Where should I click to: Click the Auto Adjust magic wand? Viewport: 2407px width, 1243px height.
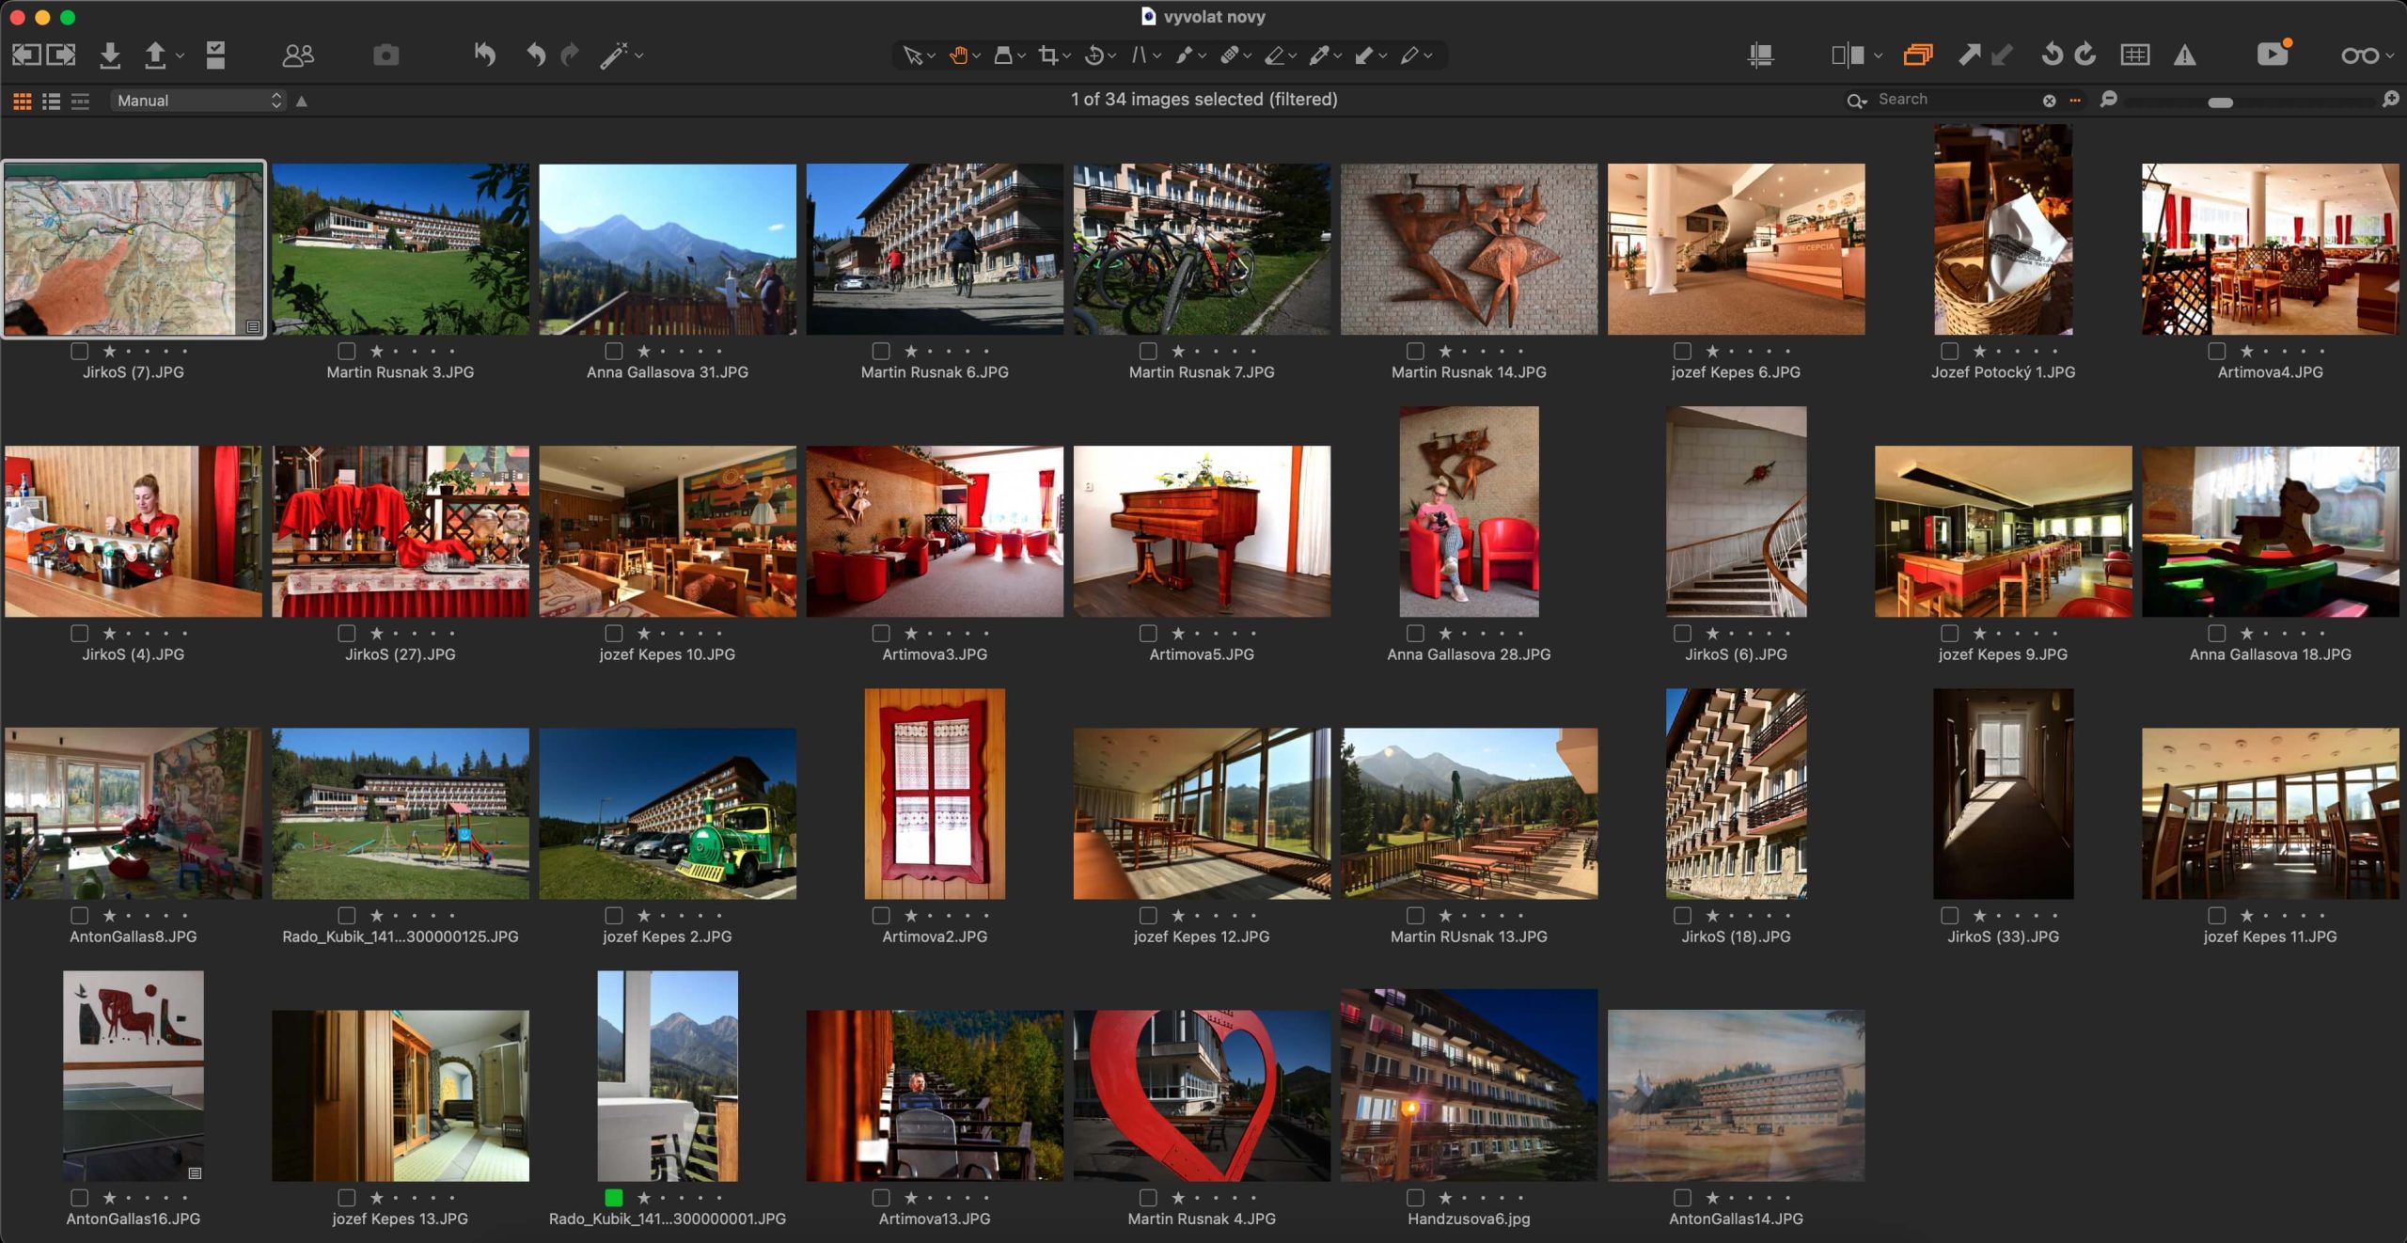coord(613,55)
